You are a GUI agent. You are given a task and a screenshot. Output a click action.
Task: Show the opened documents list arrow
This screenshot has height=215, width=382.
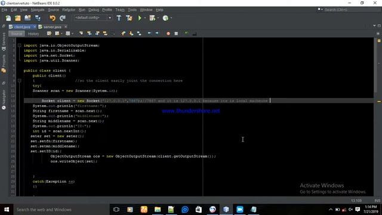pos(374,26)
